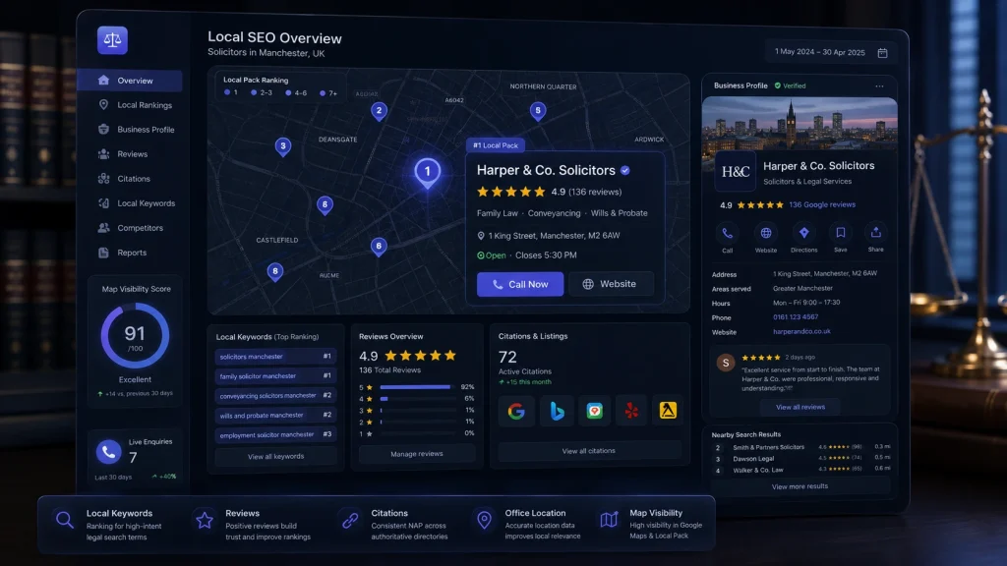This screenshot has width=1007, height=566.
Task: Open the date range calendar icon
Action: (x=882, y=53)
